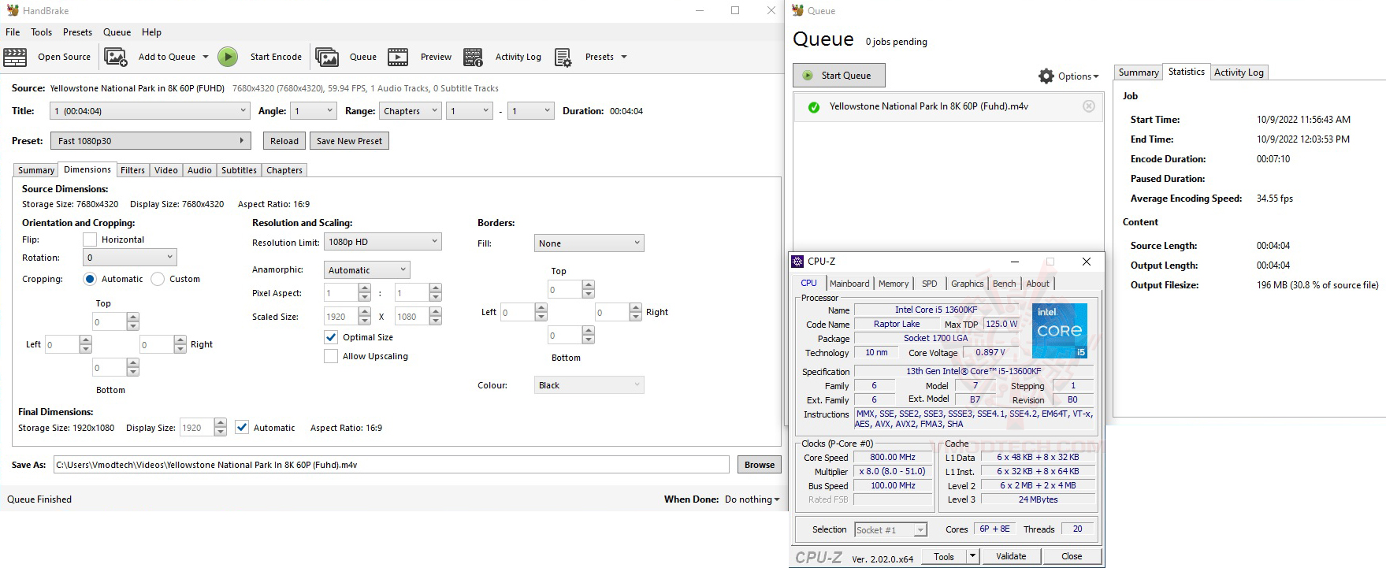Click the Intel Core i5 logo in CPU-Z
The image size is (1386, 568).
1060,331
